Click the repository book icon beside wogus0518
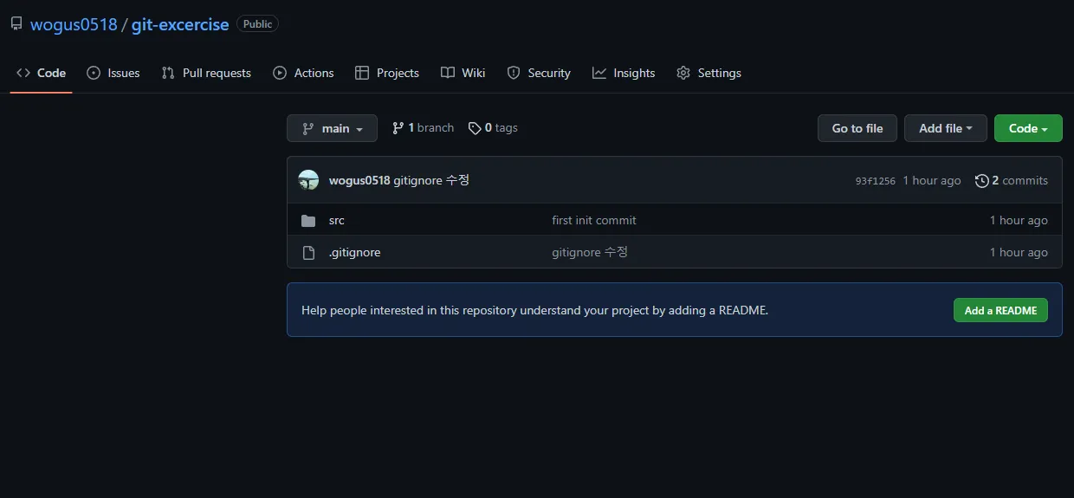 tap(16, 24)
